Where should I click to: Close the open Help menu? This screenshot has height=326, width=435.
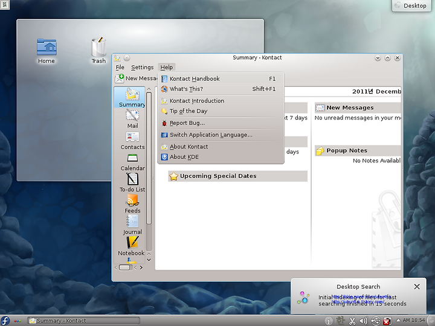[167, 68]
